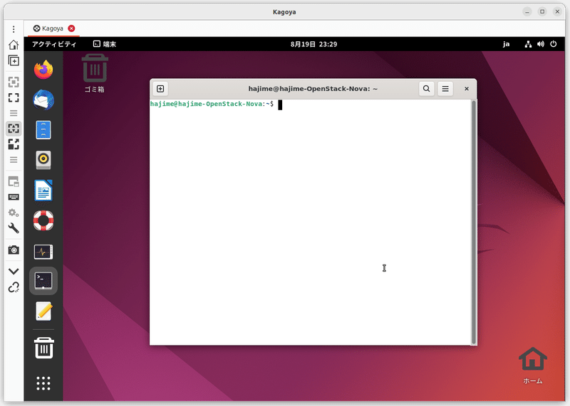The width and height of the screenshot is (570, 406).
Task: Click the terminal search magnifier button
Action: (x=426, y=89)
